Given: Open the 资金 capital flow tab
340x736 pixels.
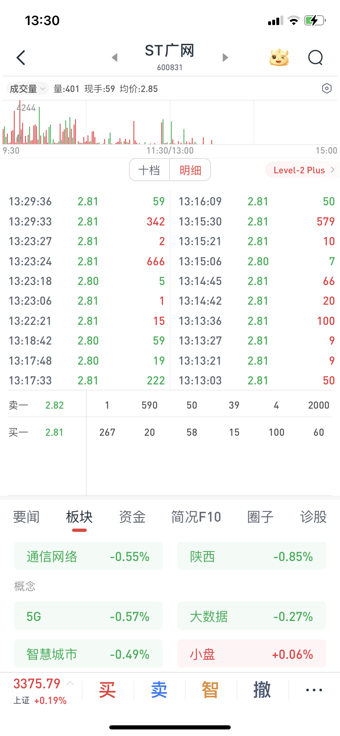Looking at the screenshot, I should point(132,517).
